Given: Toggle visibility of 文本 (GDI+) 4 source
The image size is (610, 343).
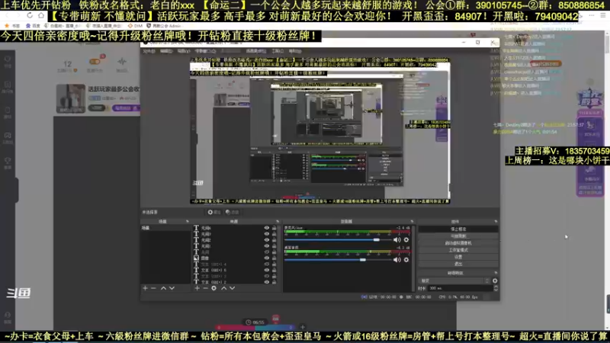Looking at the screenshot, I should (266, 264).
